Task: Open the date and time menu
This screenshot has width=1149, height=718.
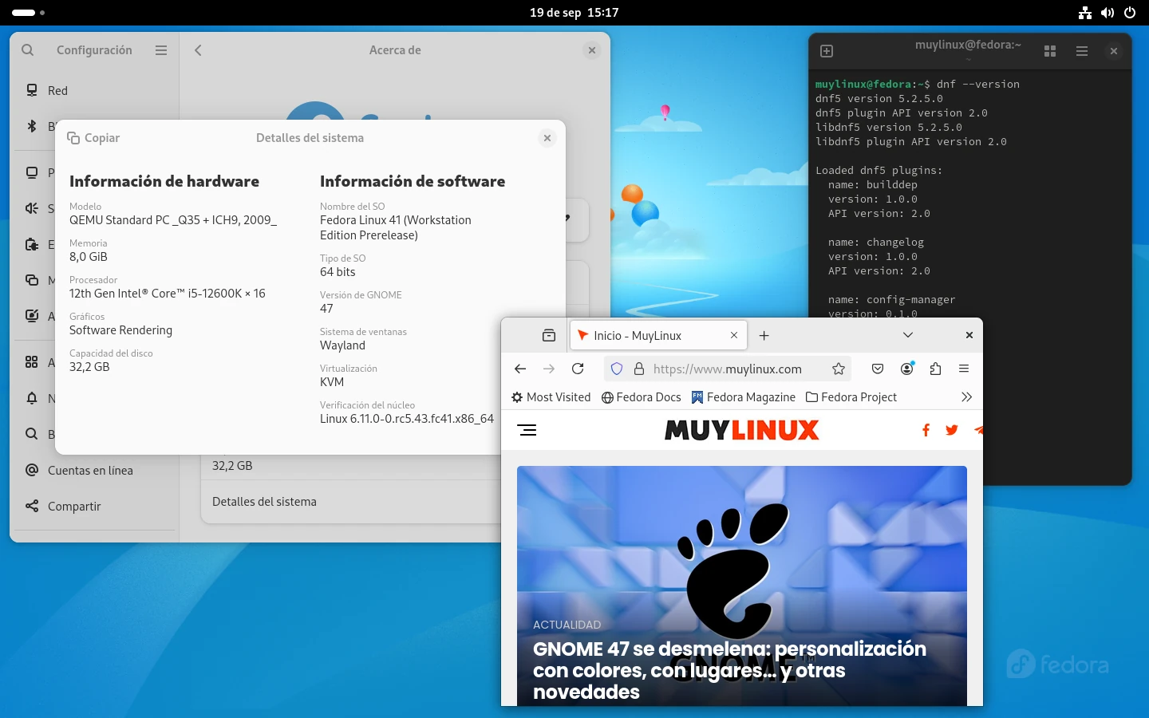Action: [574, 13]
